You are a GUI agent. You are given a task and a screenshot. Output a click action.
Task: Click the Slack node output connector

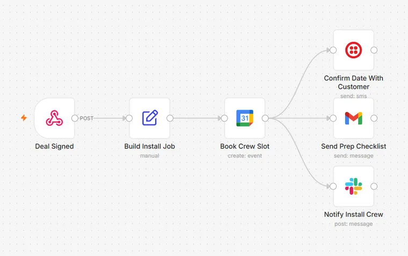tap(374, 187)
